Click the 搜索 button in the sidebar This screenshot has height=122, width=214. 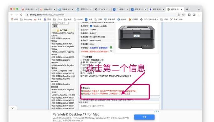55,26
